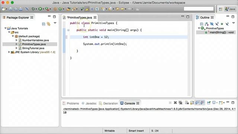238x134 pixels.
Task: Toggle Mark Occurrences highlighter icon
Action: point(87,9)
